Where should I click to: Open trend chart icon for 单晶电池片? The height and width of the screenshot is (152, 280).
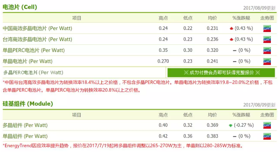tap(267, 61)
